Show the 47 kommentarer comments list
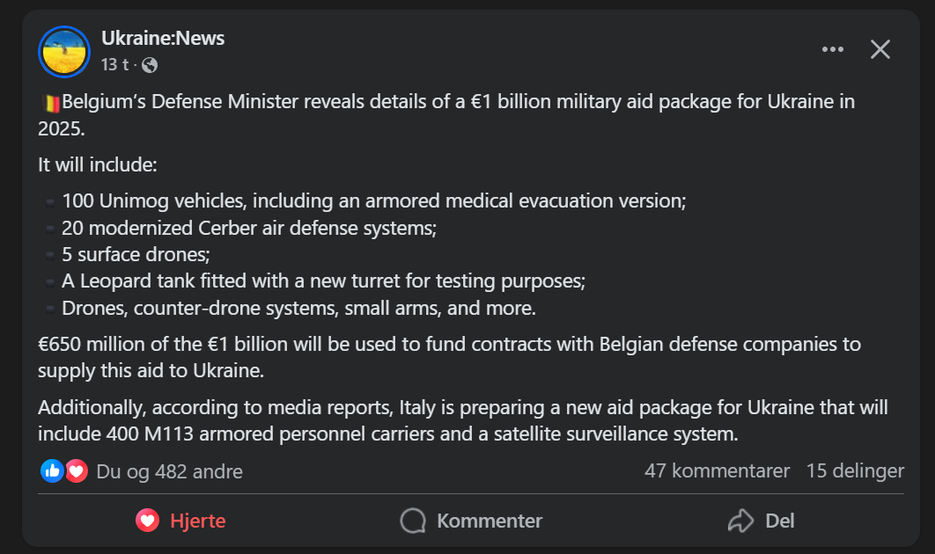 point(717,470)
